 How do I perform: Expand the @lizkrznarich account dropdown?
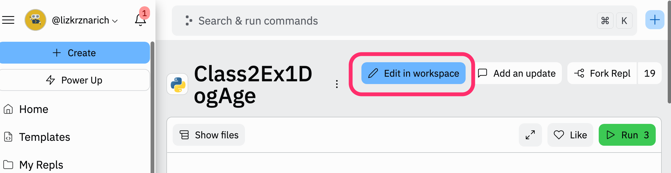point(85,20)
